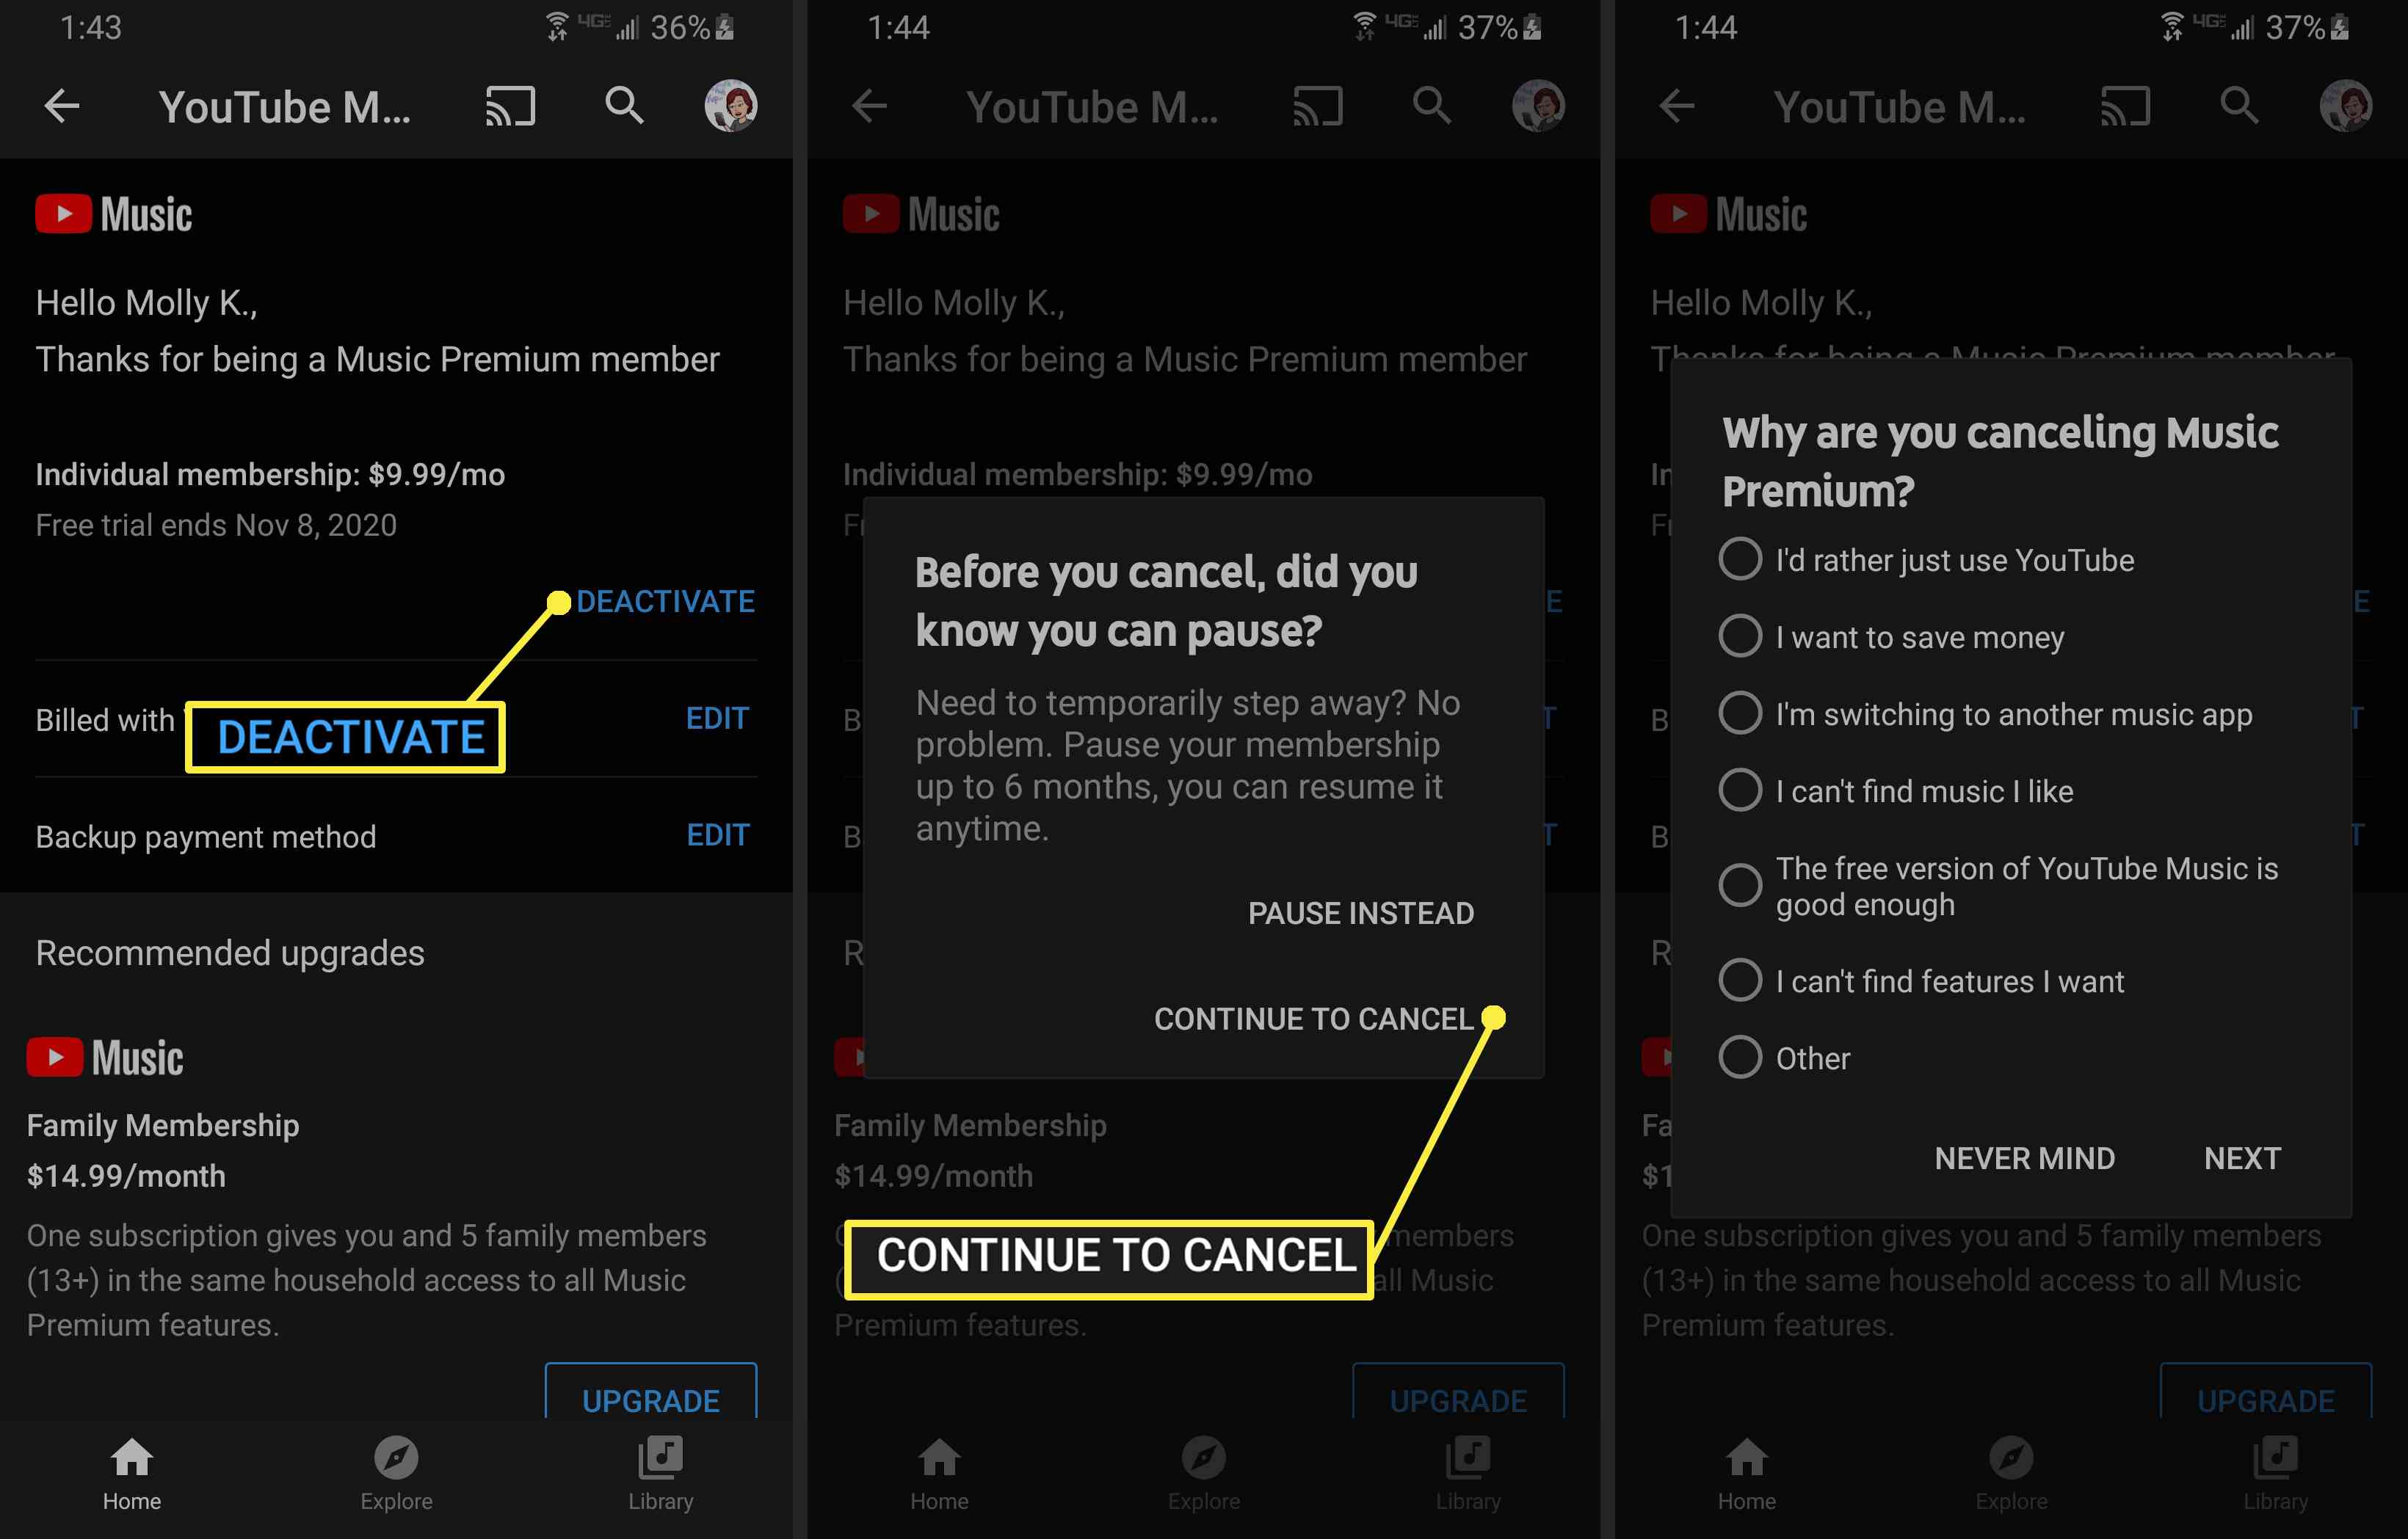This screenshot has height=1539, width=2408.
Task: Tap profile avatar in the right screen
Action: click(x=2345, y=105)
